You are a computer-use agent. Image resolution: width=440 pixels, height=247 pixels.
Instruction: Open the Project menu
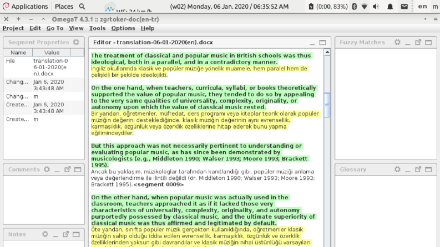tap(13, 28)
